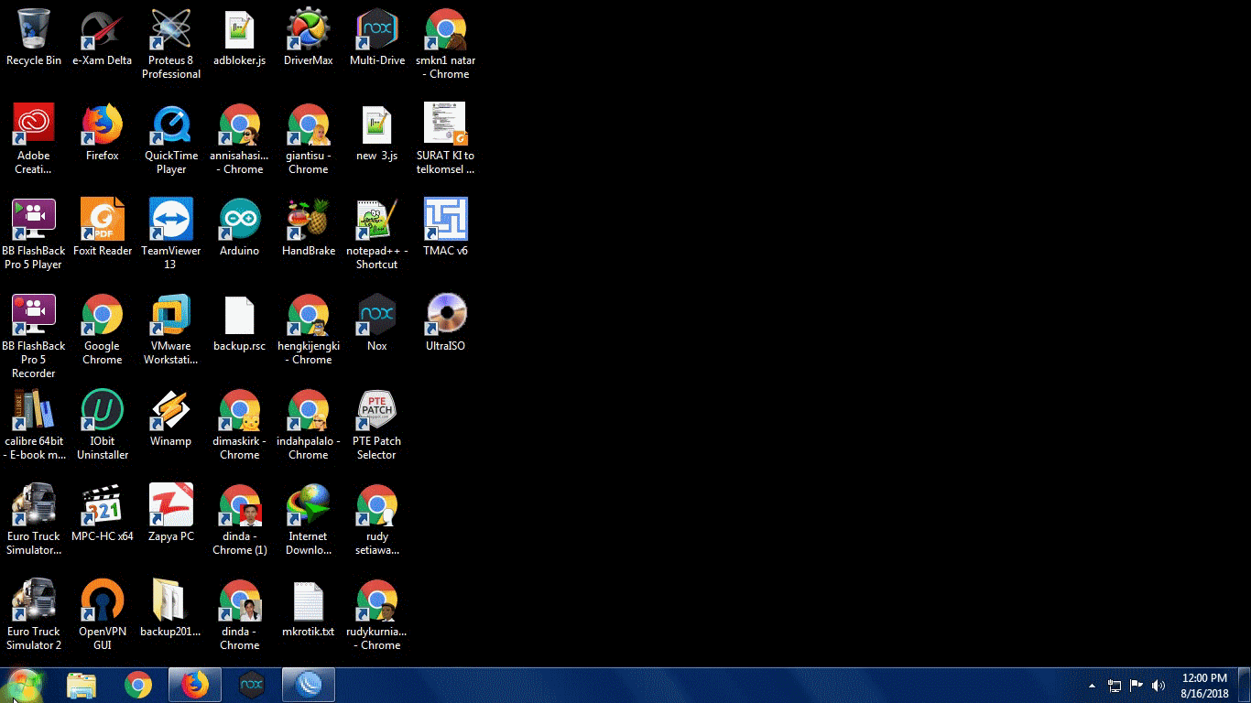The height and width of the screenshot is (703, 1251).
Task: Open the Recycle Bin desktop icon
Action: tap(34, 38)
